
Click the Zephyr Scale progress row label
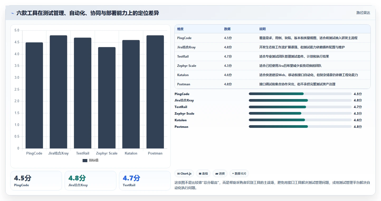click(x=184, y=114)
